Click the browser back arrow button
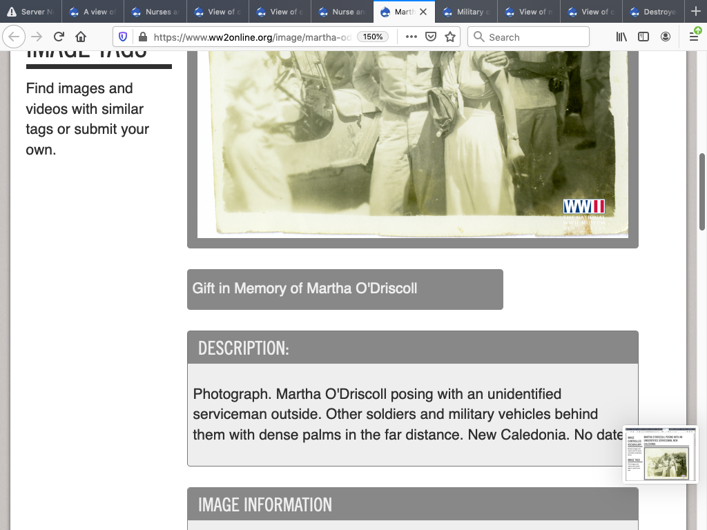Screen dimensions: 707x530 click(x=14, y=37)
